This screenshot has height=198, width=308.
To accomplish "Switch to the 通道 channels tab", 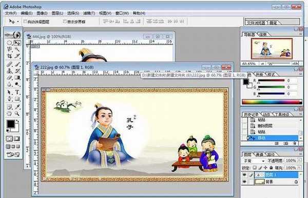I will pyautogui.click(x=259, y=154).
